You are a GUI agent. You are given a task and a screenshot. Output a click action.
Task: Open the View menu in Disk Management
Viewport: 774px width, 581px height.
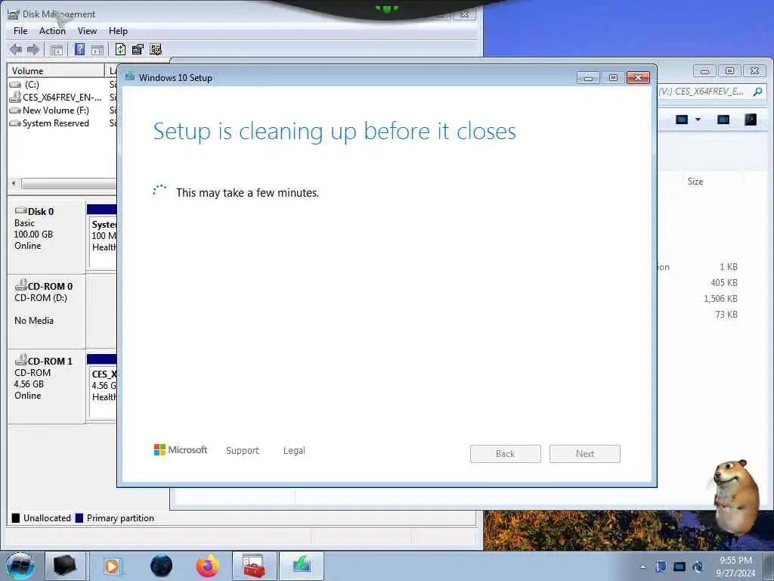[87, 30]
